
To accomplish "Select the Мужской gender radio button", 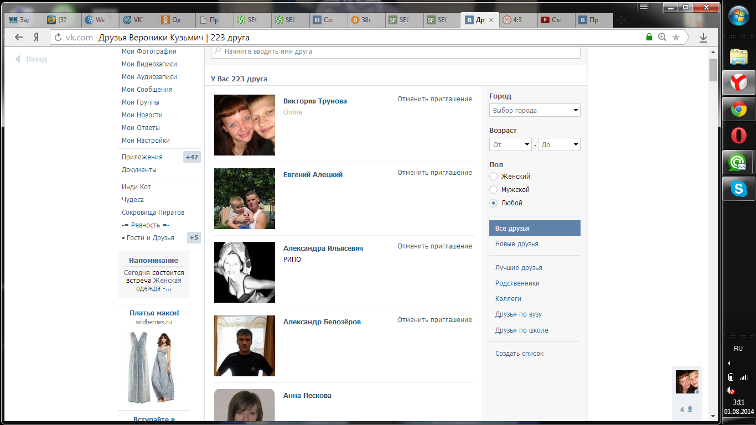I will [493, 190].
